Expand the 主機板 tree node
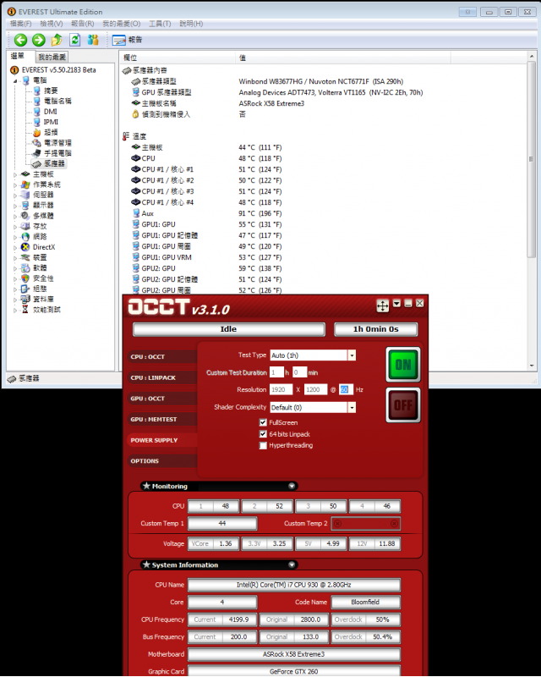 pyautogui.click(x=15, y=174)
